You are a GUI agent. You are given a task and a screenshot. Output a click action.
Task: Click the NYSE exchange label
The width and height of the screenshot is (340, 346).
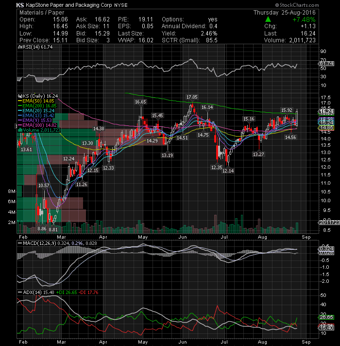121,5
